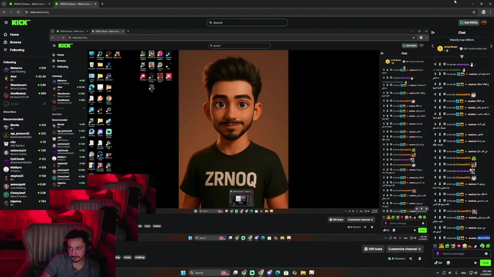Click omarthaer top gifter name in chat

coord(450,47)
